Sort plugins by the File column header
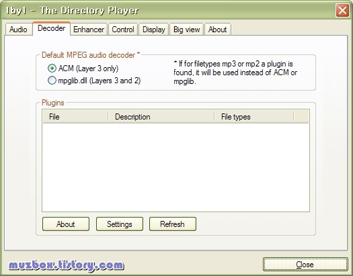Image resolution: width=353 pixels, height=276 pixels. [x=75, y=117]
